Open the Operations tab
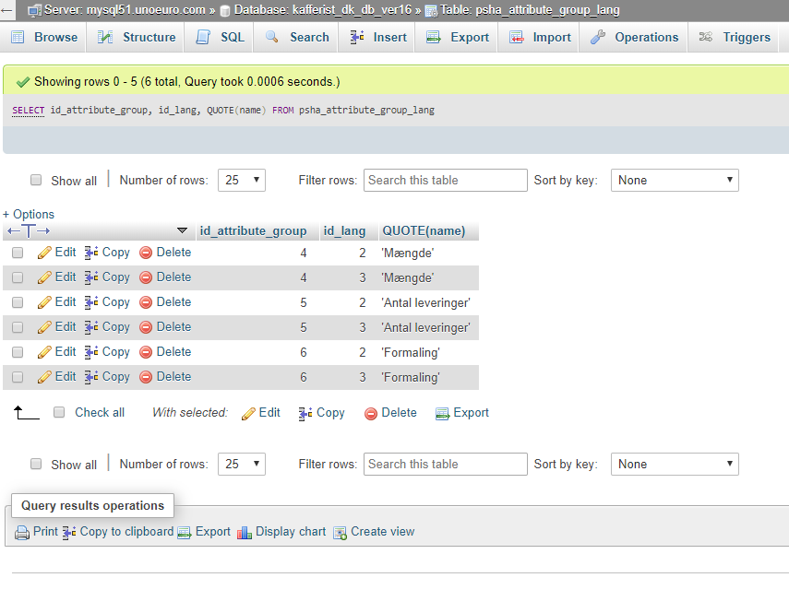Image resolution: width=789 pixels, height=613 pixels. 634,37
